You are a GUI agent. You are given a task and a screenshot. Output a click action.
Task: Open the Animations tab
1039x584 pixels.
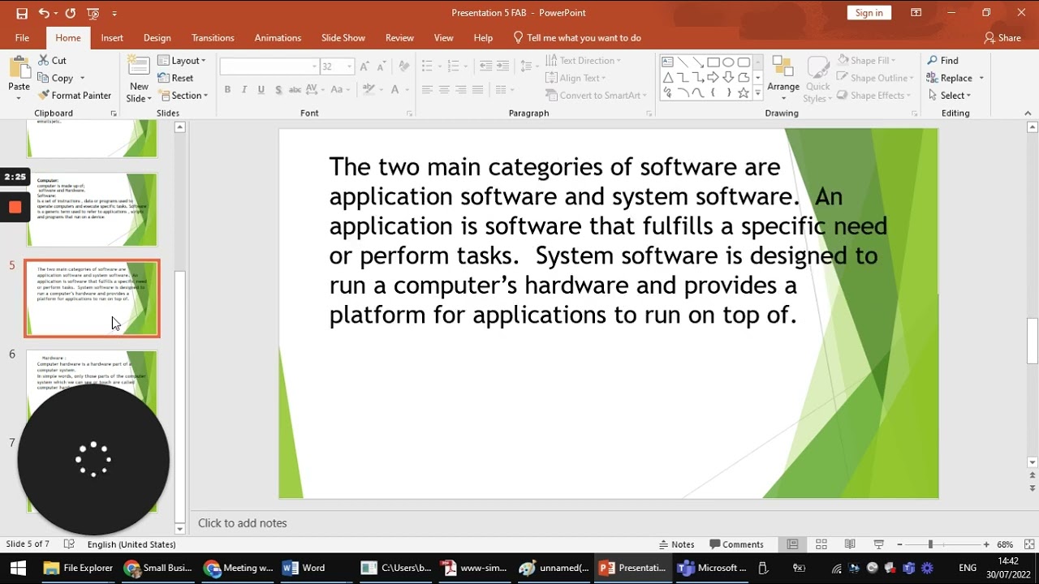278,37
